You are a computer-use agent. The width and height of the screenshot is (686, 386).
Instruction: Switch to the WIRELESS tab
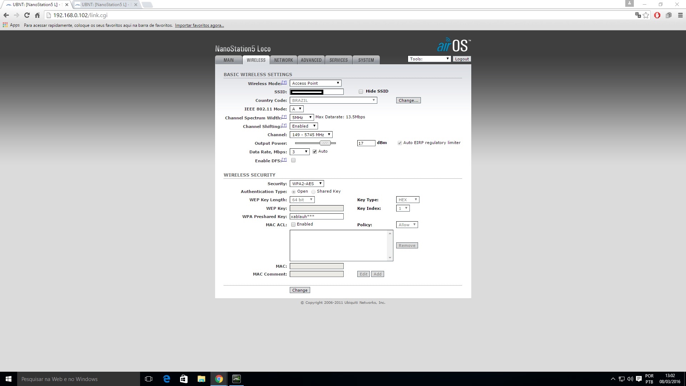(256, 60)
